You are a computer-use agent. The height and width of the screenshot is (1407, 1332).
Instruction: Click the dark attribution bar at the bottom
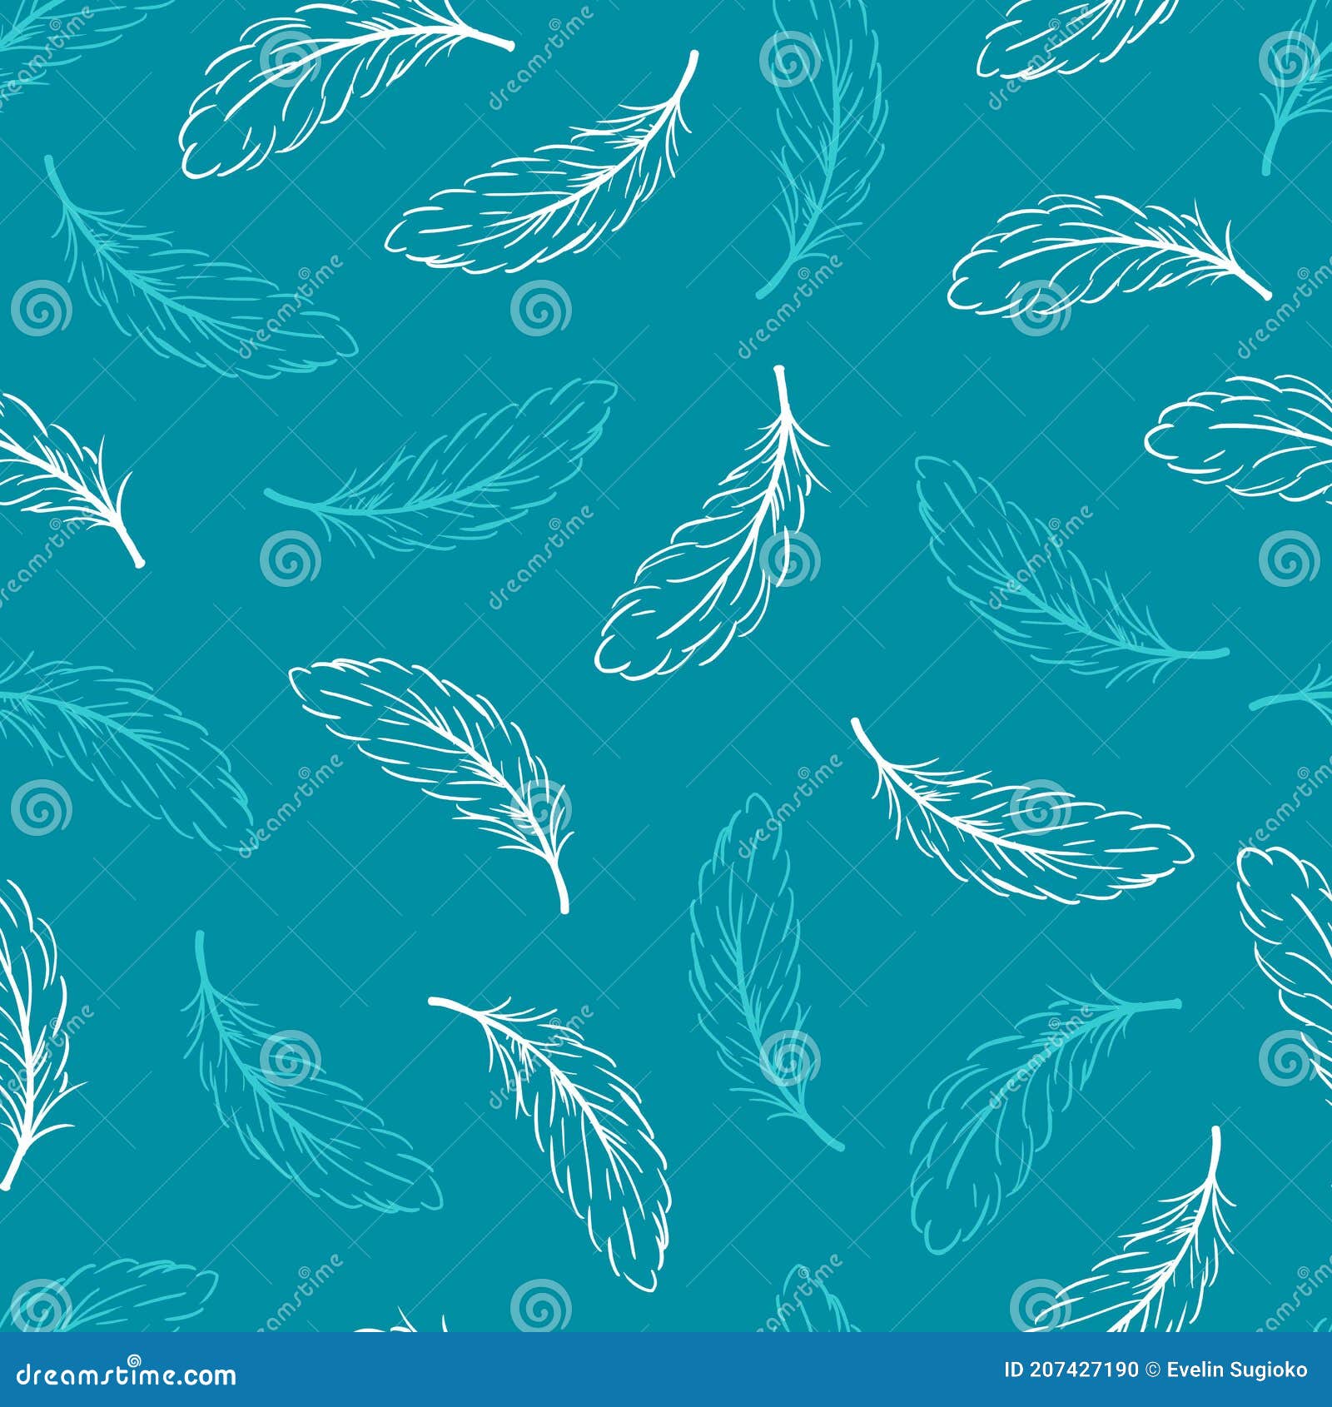pos(666,1372)
